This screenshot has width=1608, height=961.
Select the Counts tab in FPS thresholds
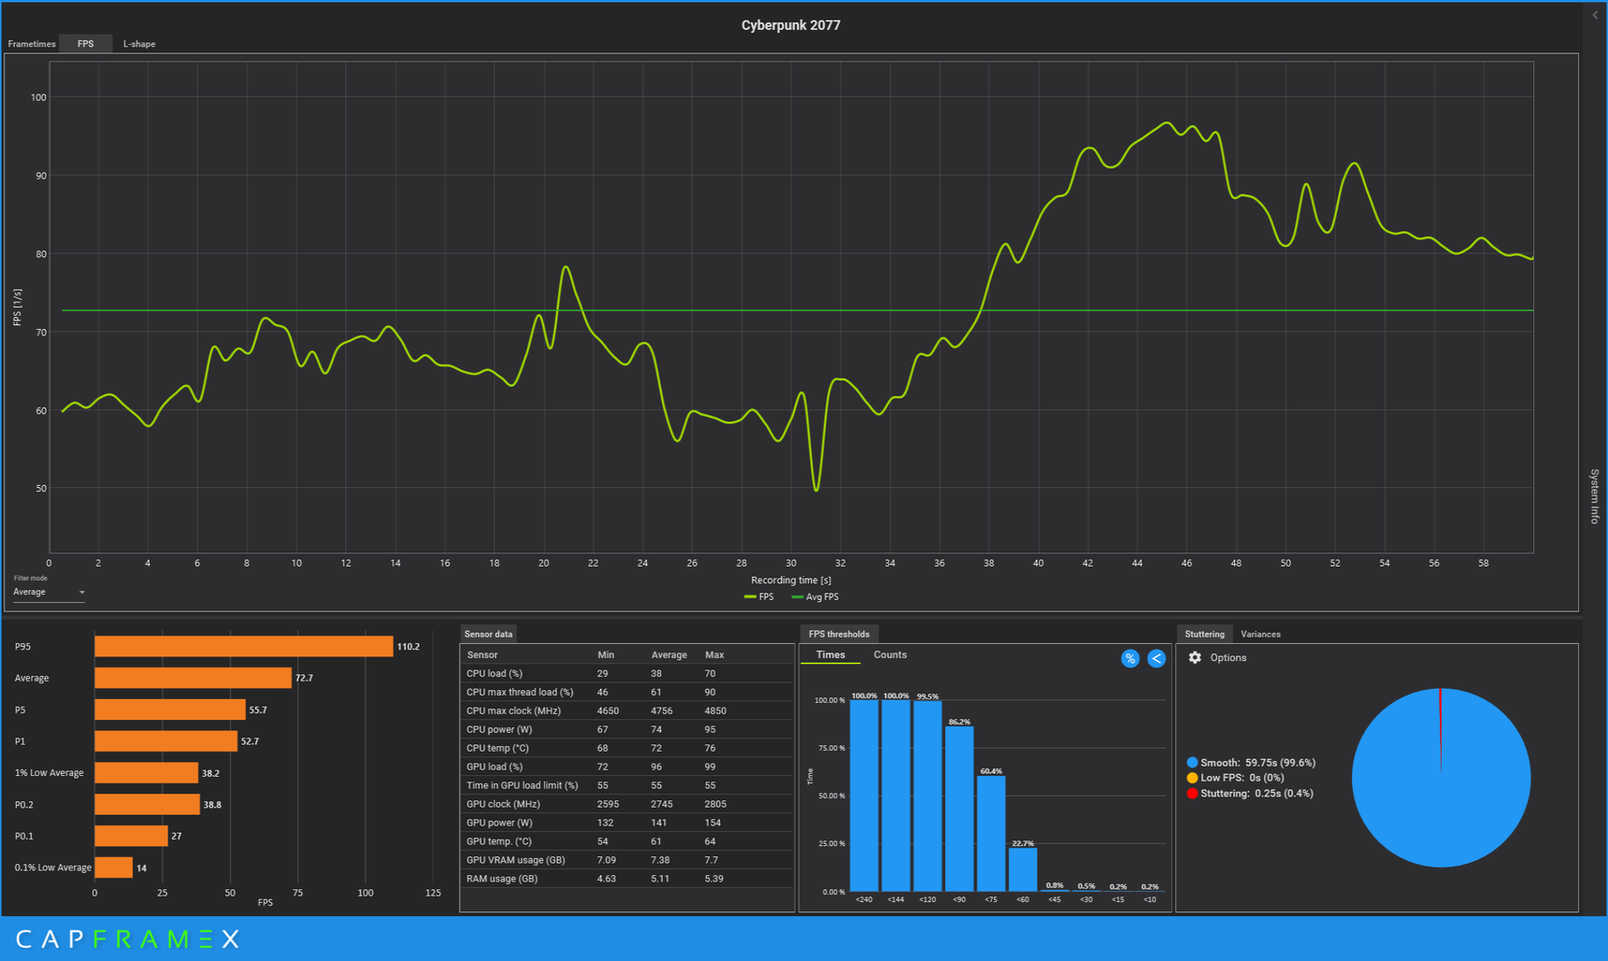(x=890, y=655)
